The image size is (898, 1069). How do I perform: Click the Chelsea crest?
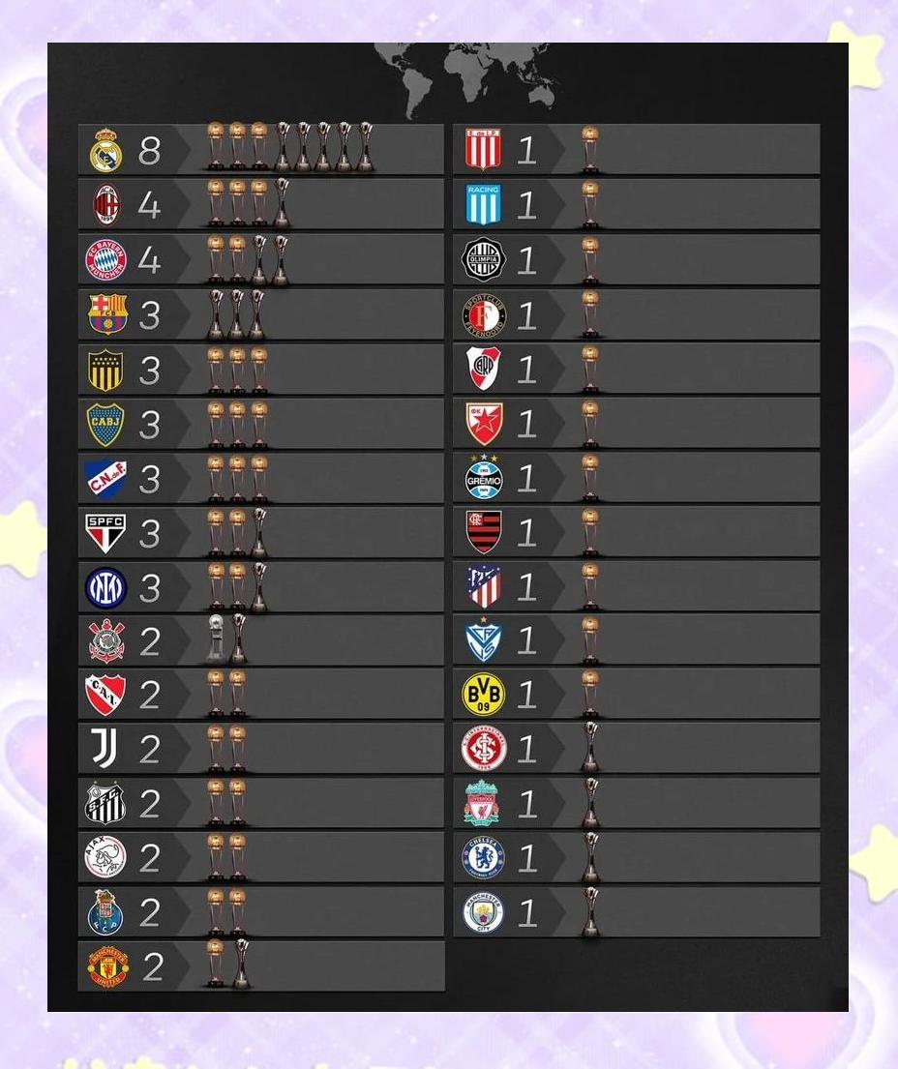point(484,858)
